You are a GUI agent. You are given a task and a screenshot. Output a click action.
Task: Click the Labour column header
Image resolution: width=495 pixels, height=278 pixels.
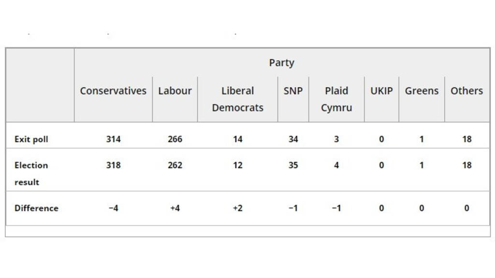[x=175, y=91]
